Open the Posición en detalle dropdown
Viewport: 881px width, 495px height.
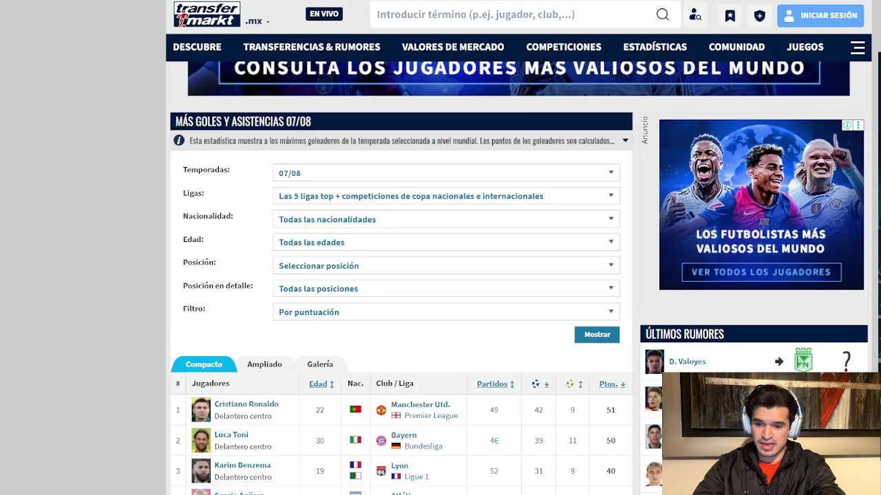point(446,289)
